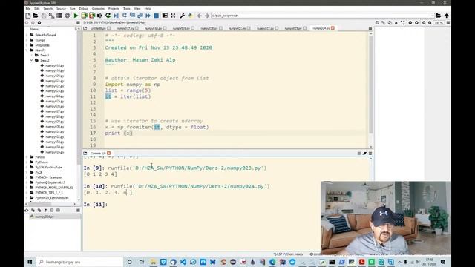Viewport: 475px width, 267px height.
Task: Run the file with the green play button
Action: click(76, 16)
